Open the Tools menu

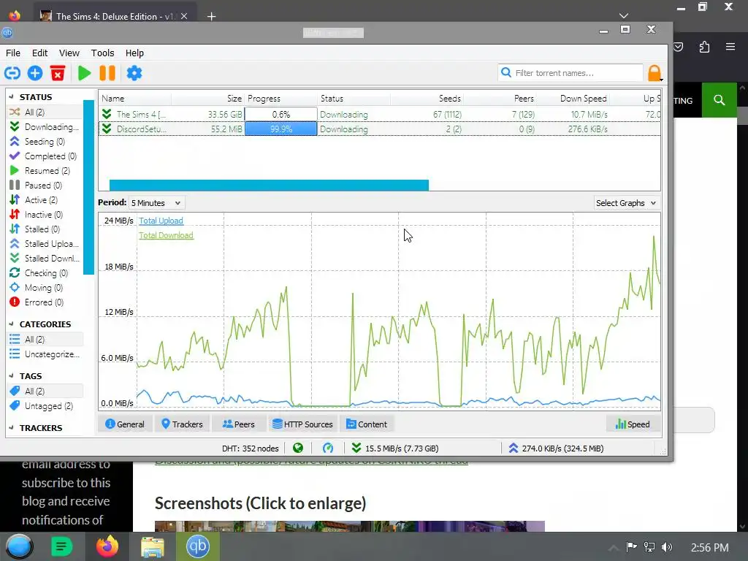pyautogui.click(x=102, y=53)
